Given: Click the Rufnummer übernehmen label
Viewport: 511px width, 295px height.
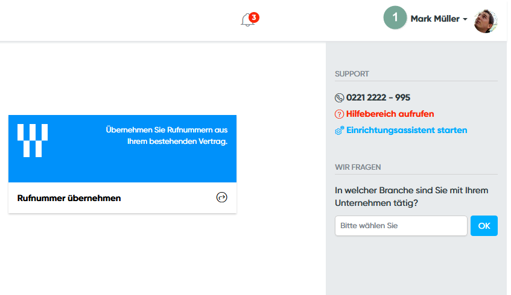Looking at the screenshot, I should 69,198.
